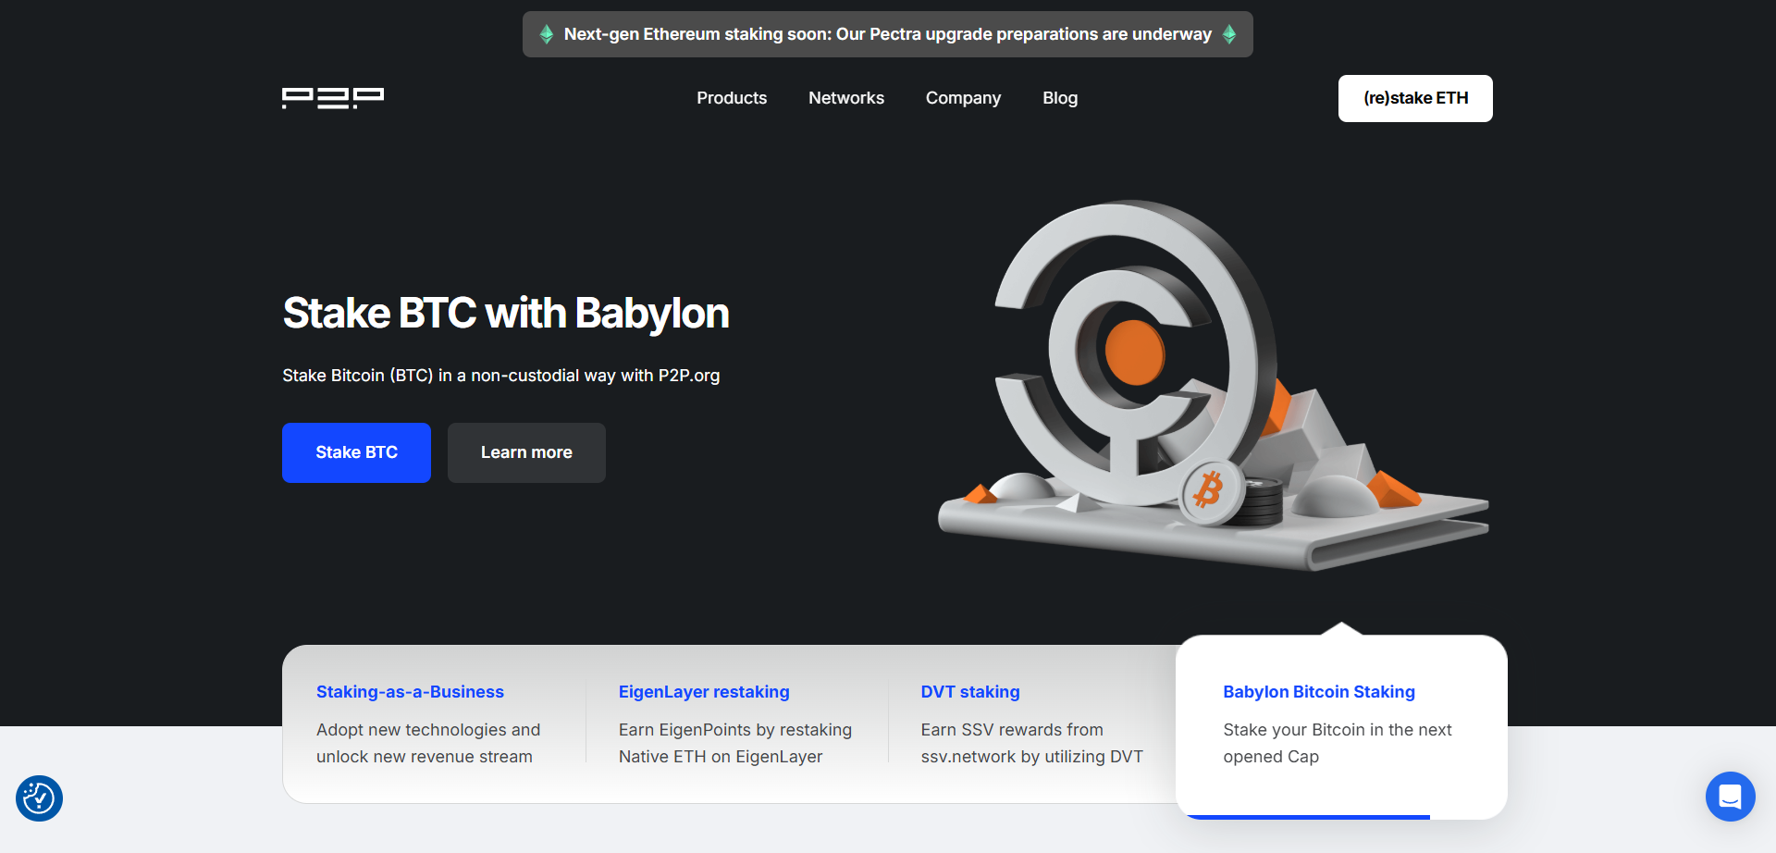
Task: Click the 'Stake your Bitcoin in the next opened Cap' text
Action: (x=1338, y=743)
